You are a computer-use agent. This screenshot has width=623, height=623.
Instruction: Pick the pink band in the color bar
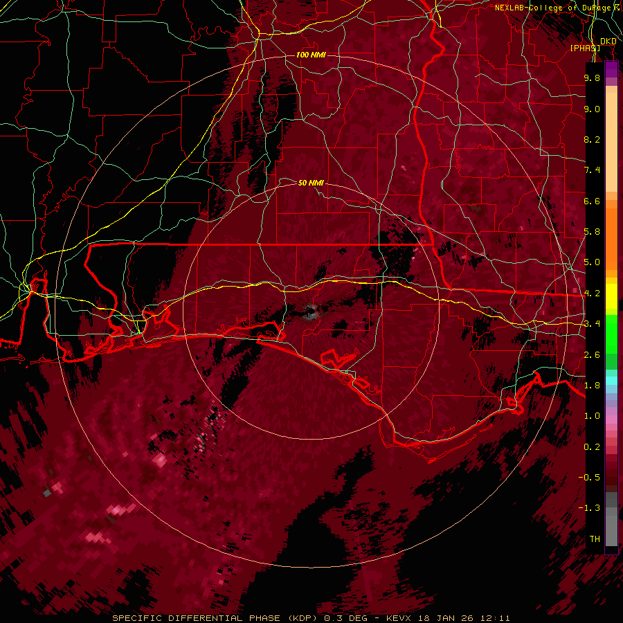click(611, 419)
